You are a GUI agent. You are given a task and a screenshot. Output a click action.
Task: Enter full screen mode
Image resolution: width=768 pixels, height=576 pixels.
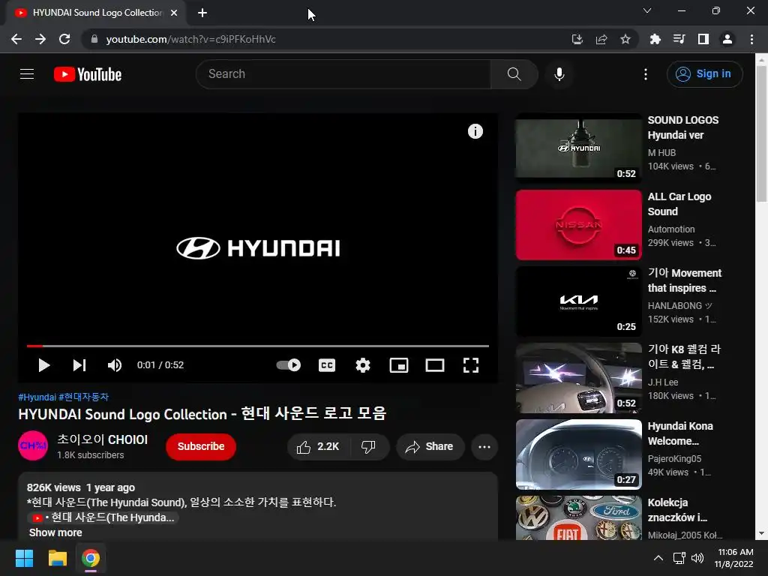tap(471, 365)
